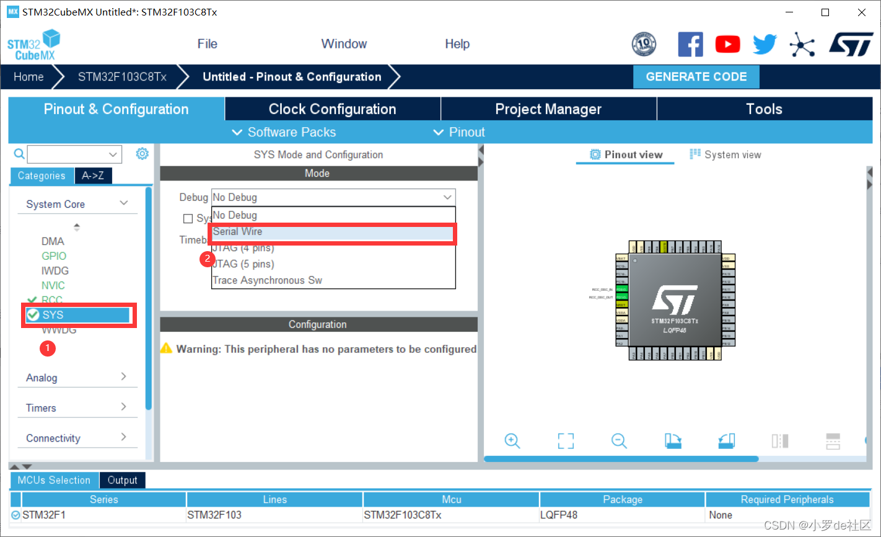Select IWDG in System Core list
The image size is (881, 537).
click(x=55, y=271)
